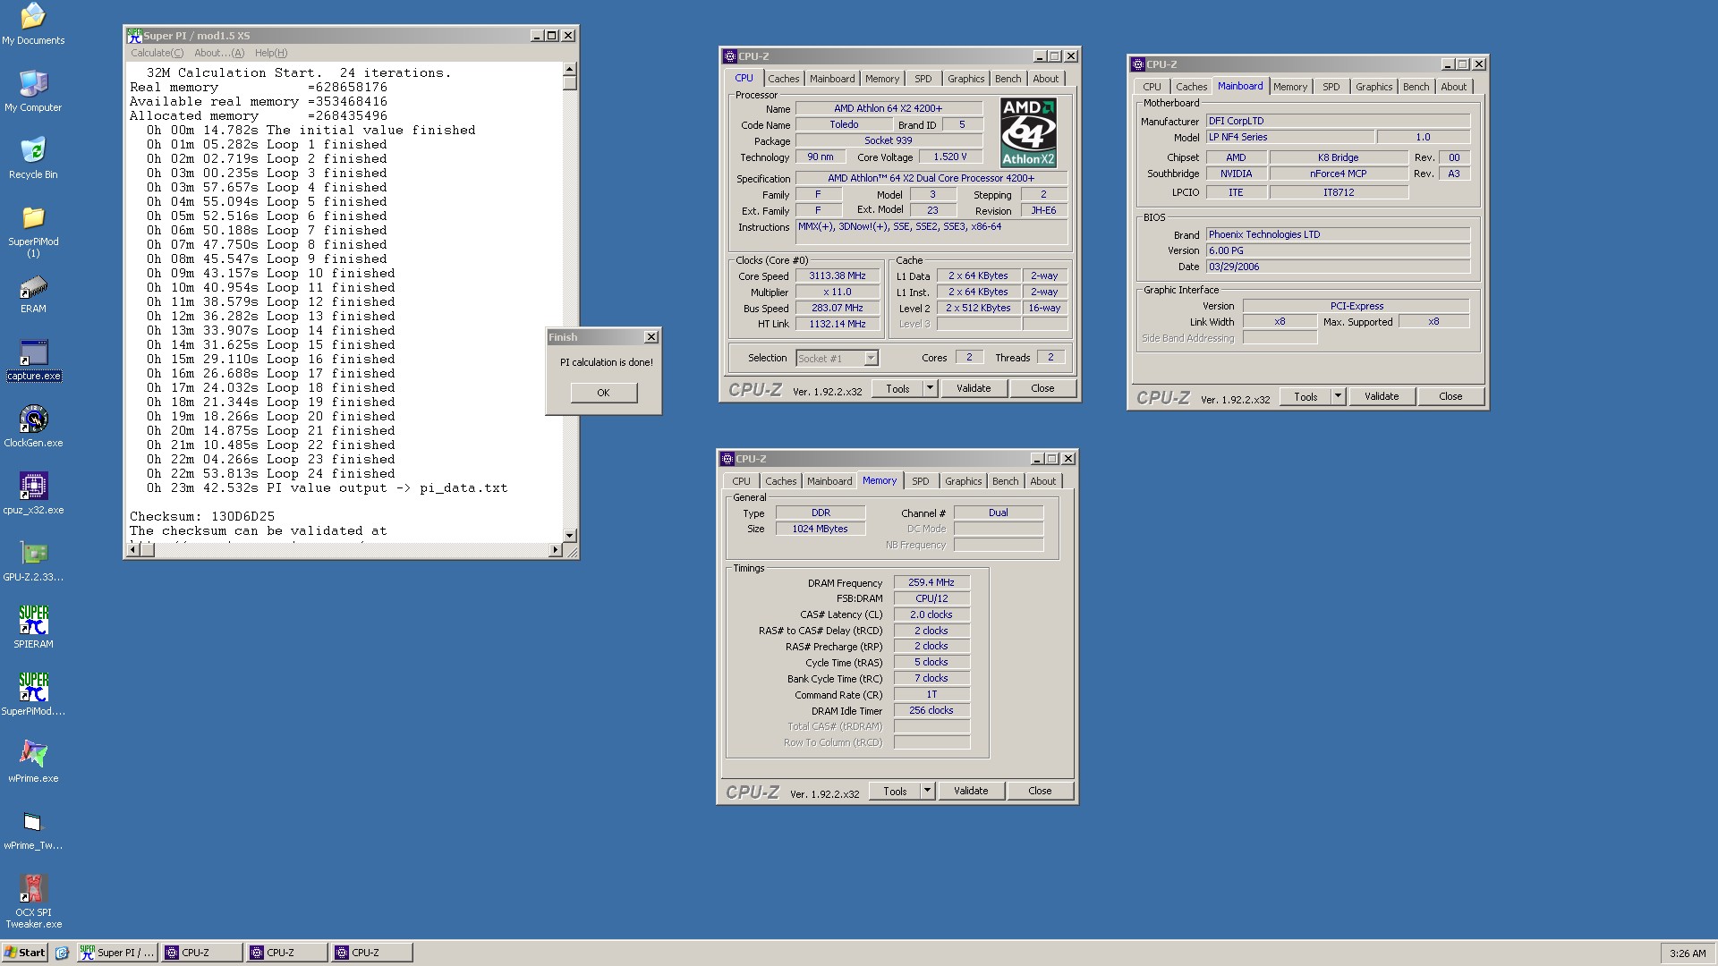
Task: Expand Tools arrow in CPU-Z Memory window
Action: (x=928, y=791)
